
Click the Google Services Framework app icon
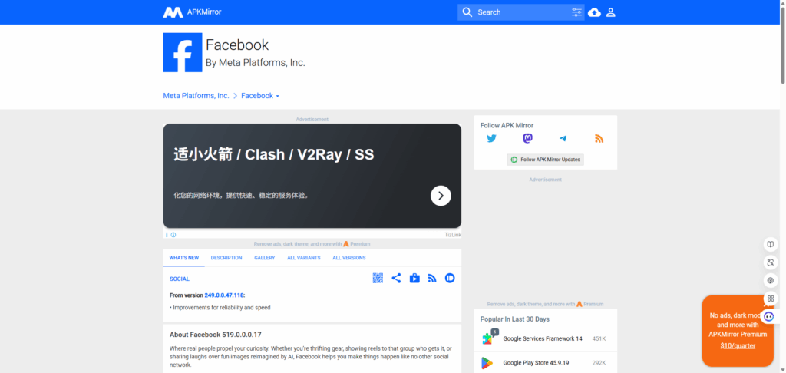(487, 338)
